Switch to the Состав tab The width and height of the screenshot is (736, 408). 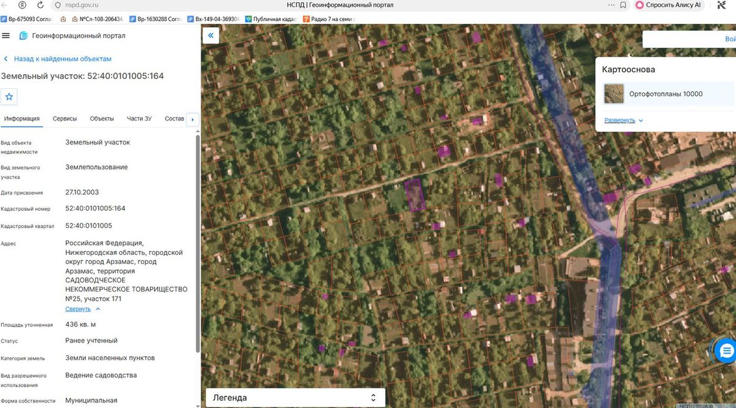pos(174,118)
